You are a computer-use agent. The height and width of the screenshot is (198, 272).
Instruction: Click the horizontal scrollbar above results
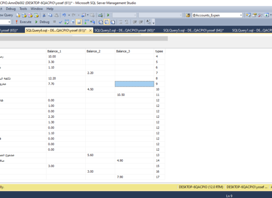[x=84, y=39]
